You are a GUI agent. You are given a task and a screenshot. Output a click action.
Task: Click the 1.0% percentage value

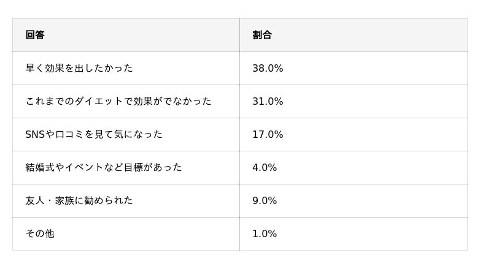265,233
